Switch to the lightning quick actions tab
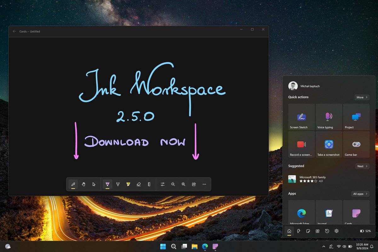378x252 pixels. pos(299,231)
